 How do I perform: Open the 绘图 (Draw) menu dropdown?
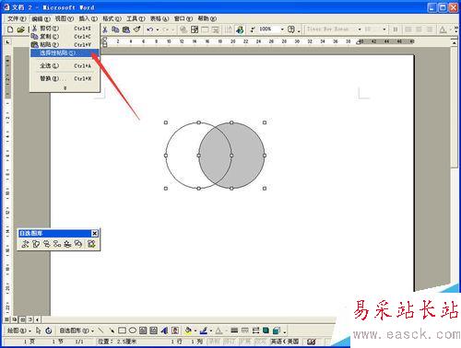coord(19,331)
